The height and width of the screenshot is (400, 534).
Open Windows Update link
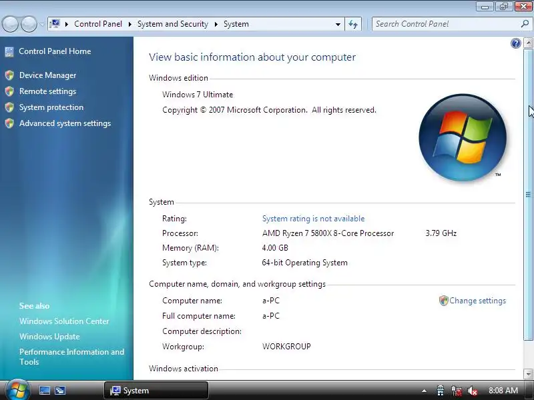(49, 337)
